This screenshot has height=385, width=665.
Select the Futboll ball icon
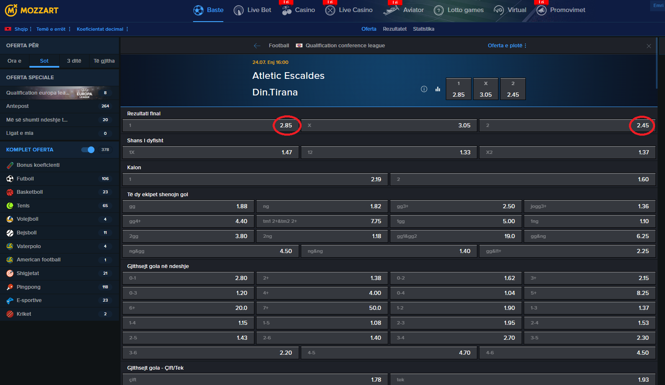point(10,179)
